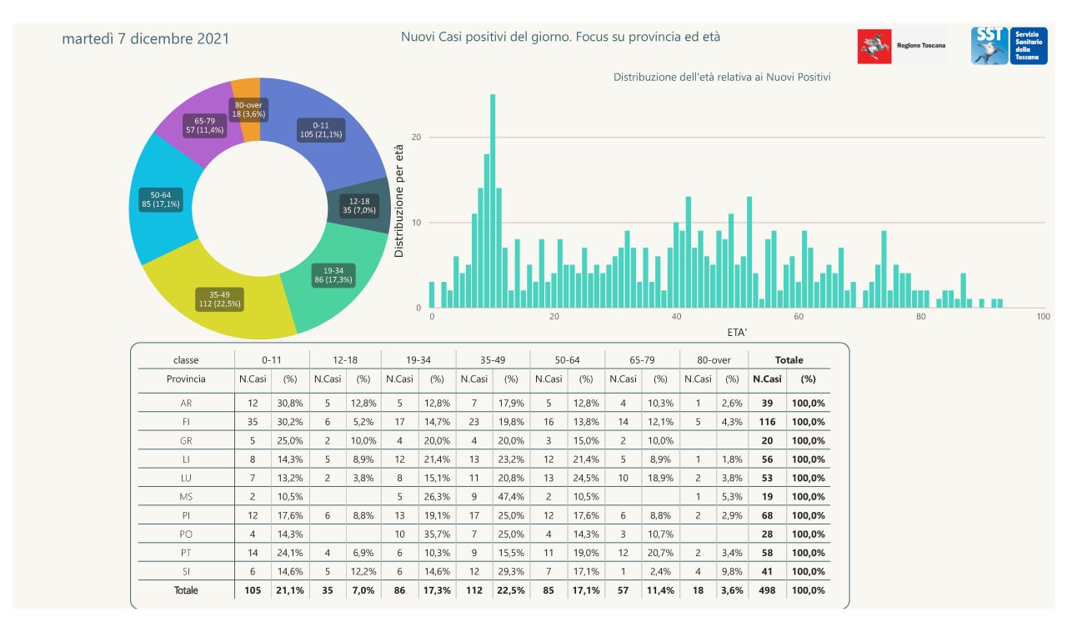Click the 0-11 age class table header

click(272, 360)
